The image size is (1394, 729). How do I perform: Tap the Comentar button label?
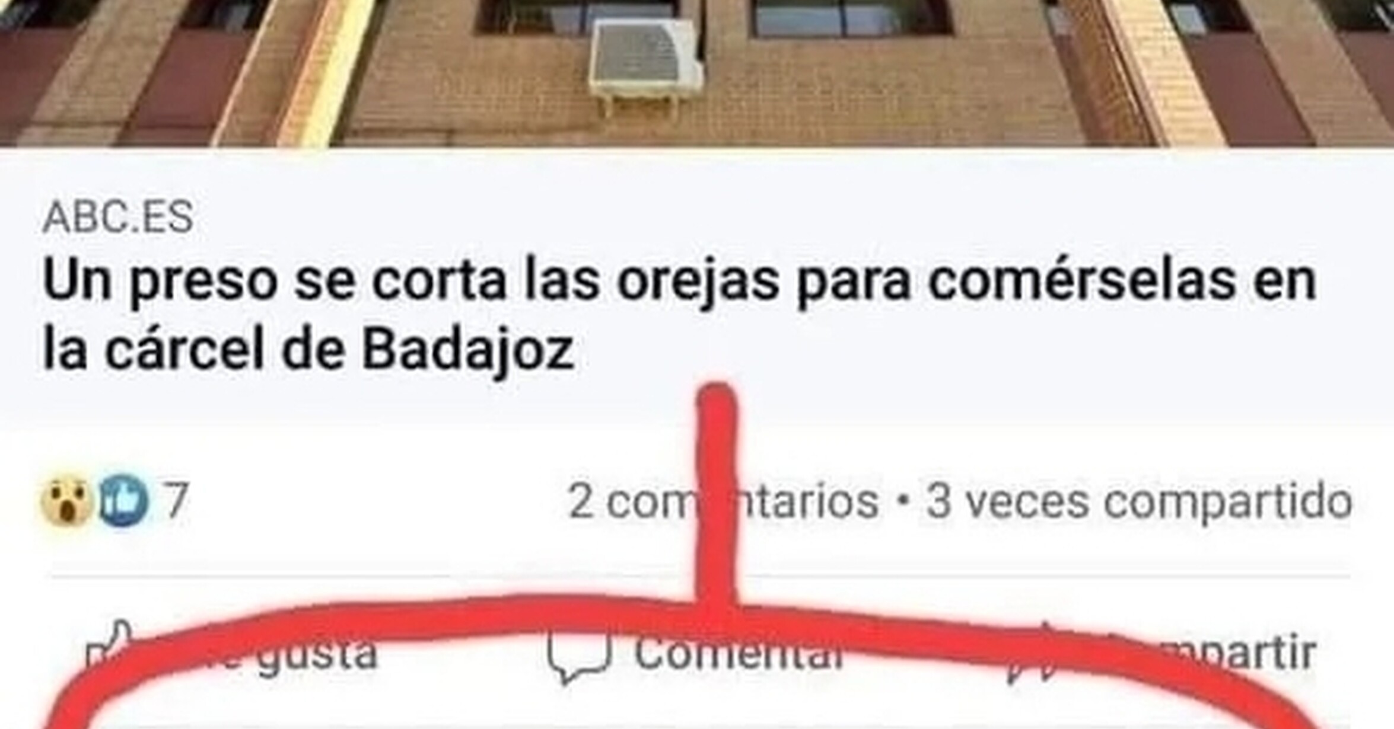click(x=739, y=652)
